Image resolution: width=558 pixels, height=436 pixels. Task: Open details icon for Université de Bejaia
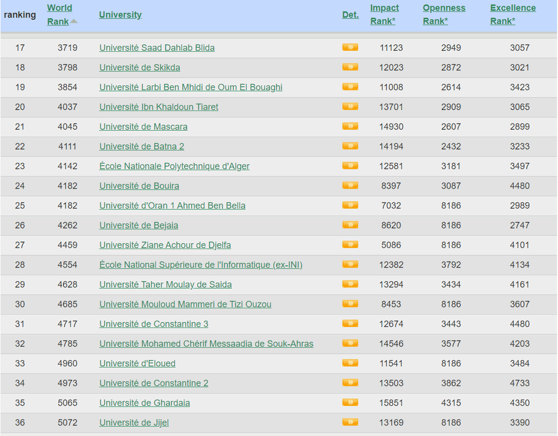(x=350, y=225)
